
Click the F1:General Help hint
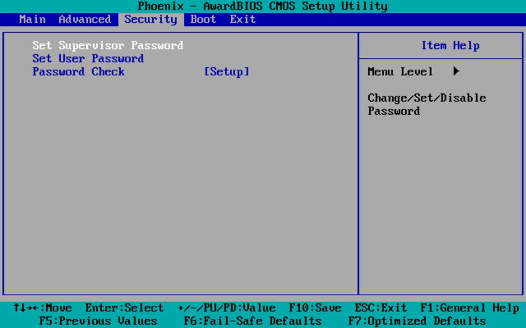[x=470, y=308]
